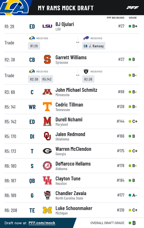Click the Georgia G logo
Viewport: 144px width, 228px height.
pyautogui.click(x=47, y=151)
